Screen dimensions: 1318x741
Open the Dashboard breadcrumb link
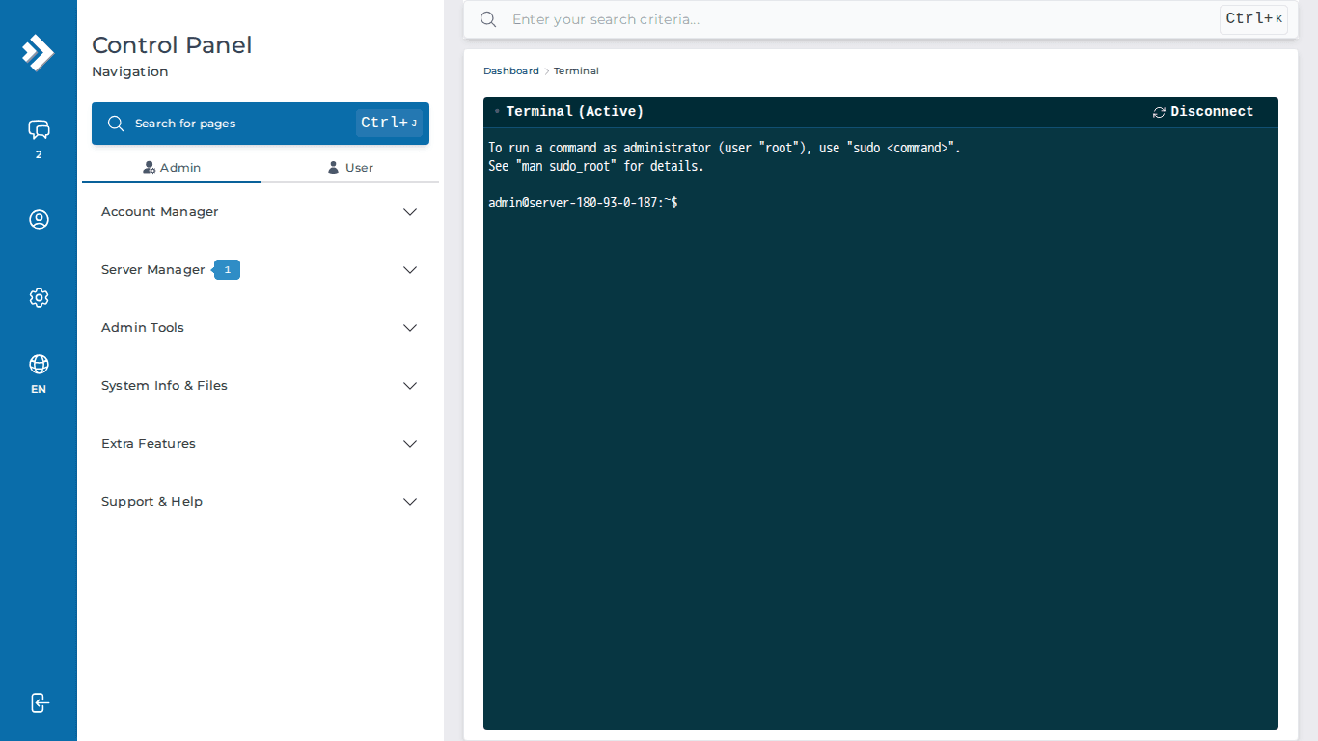click(x=510, y=70)
